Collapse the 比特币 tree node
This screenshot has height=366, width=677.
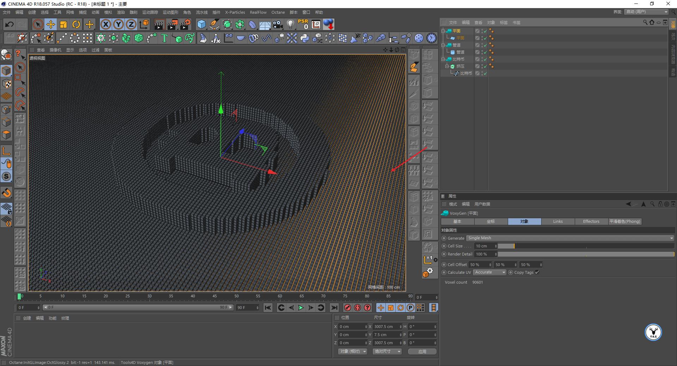pyautogui.click(x=443, y=59)
